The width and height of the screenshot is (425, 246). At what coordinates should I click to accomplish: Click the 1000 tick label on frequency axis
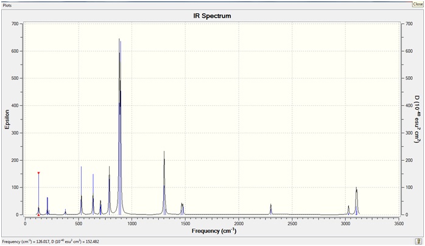coord(132,224)
